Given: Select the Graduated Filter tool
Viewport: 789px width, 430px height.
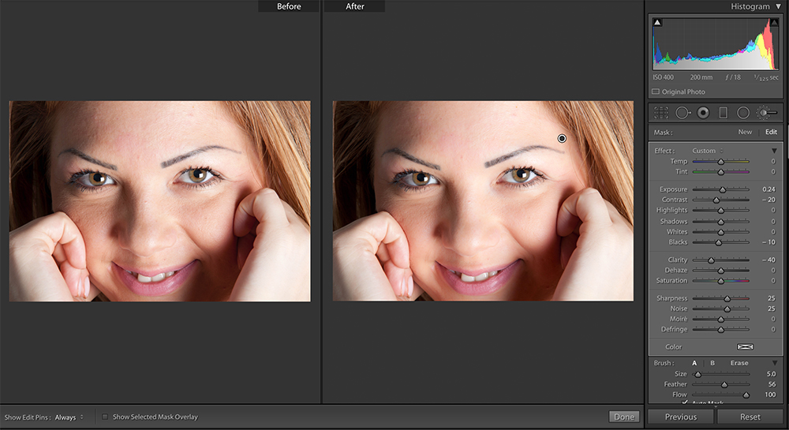Looking at the screenshot, I should [723, 113].
